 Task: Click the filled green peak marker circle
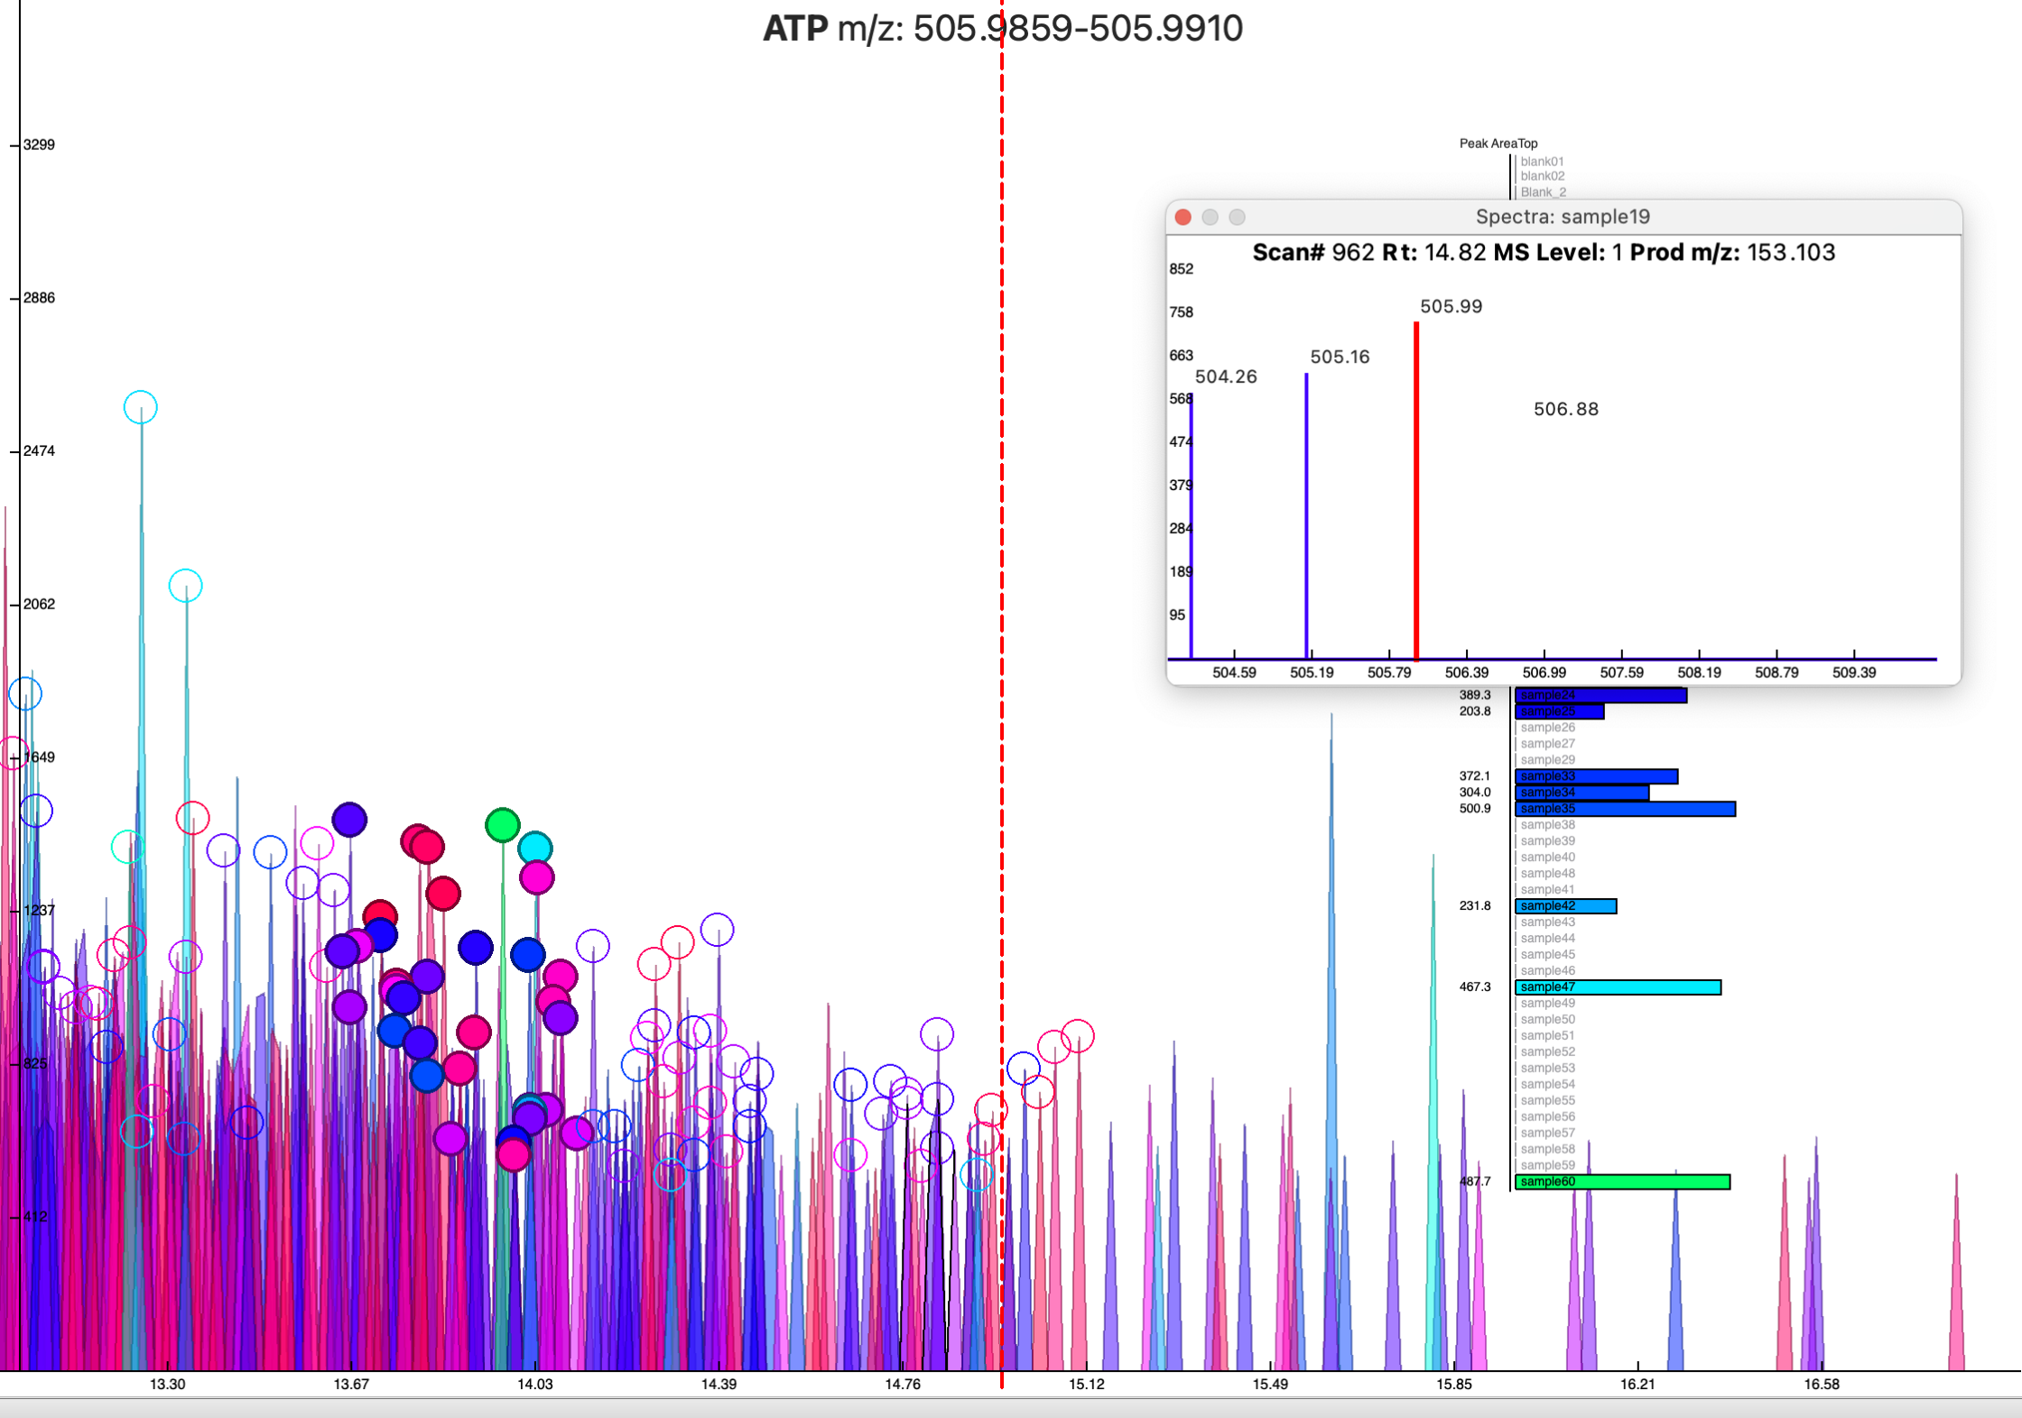tap(503, 824)
